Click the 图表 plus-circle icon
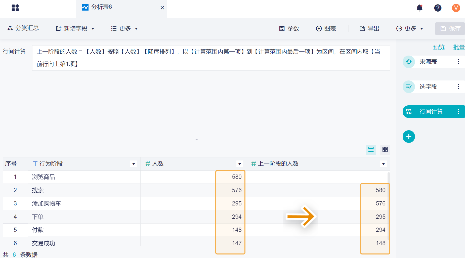The height and width of the screenshot is (258, 465). pyautogui.click(x=319, y=28)
